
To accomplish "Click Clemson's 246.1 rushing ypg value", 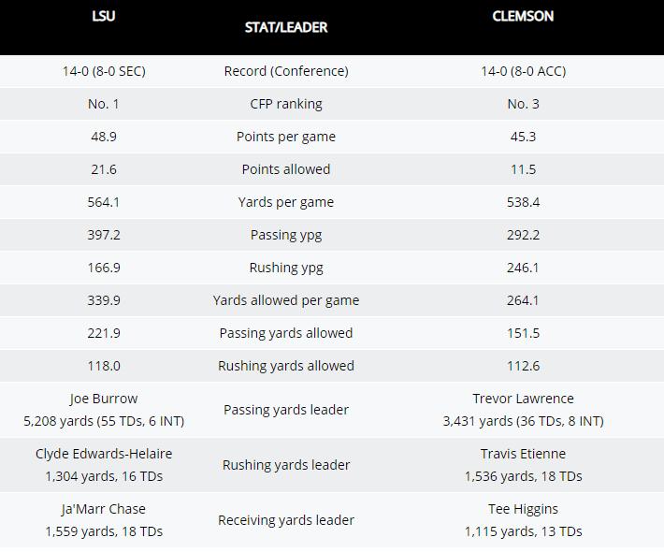I will [523, 268].
